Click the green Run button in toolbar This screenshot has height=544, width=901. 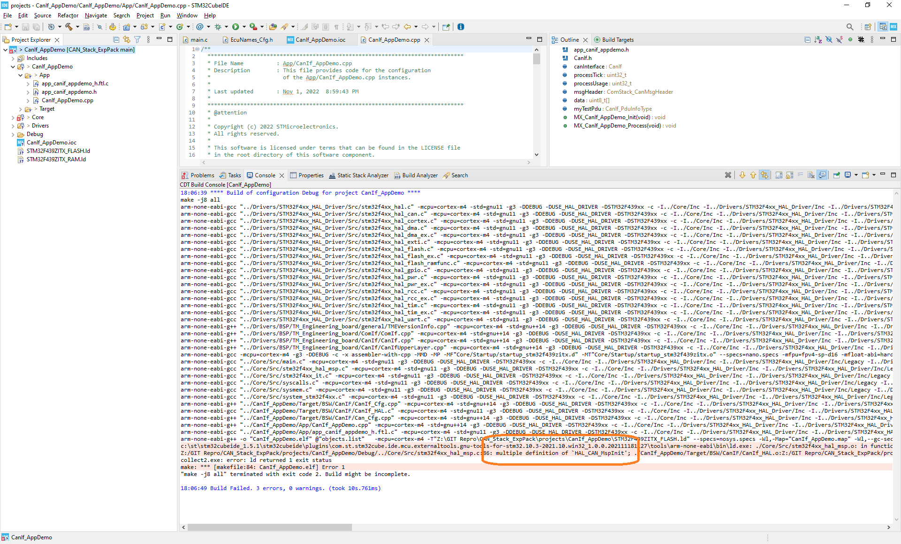[236, 27]
